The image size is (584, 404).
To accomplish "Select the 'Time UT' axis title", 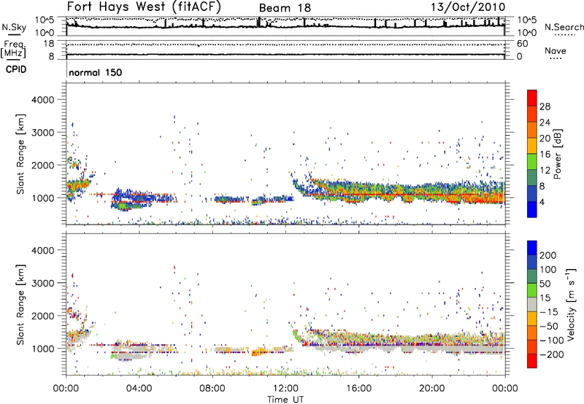I will (x=285, y=400).
